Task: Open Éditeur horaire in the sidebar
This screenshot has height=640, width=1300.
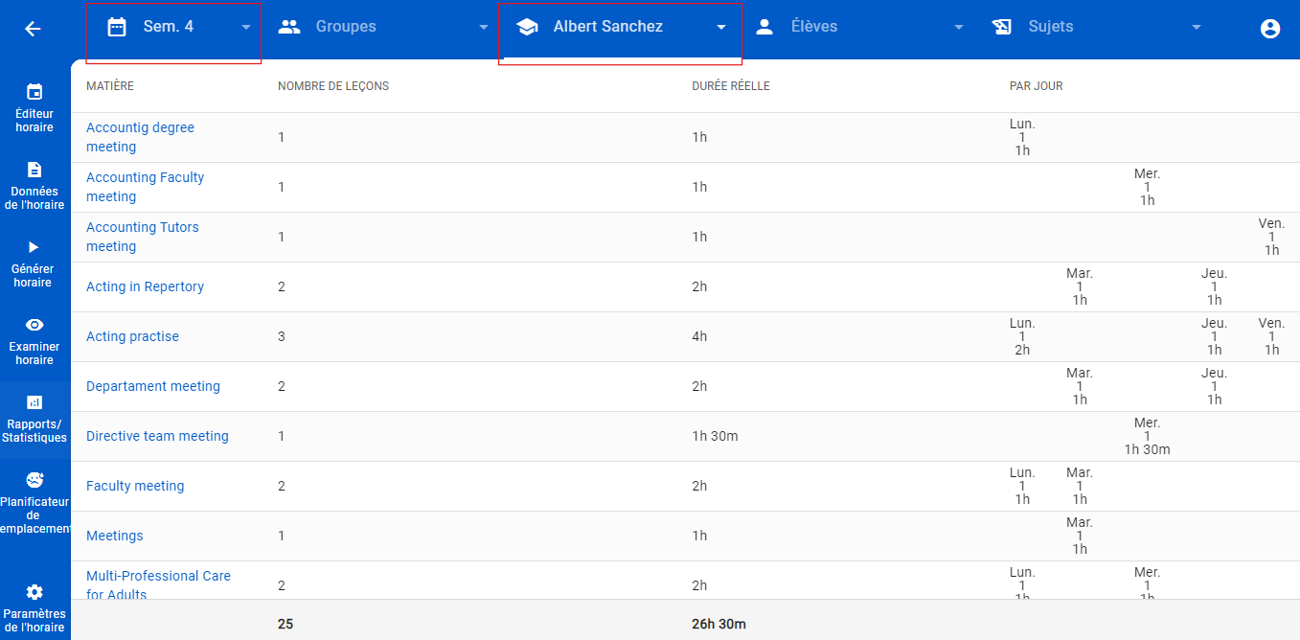Action: 34,107
